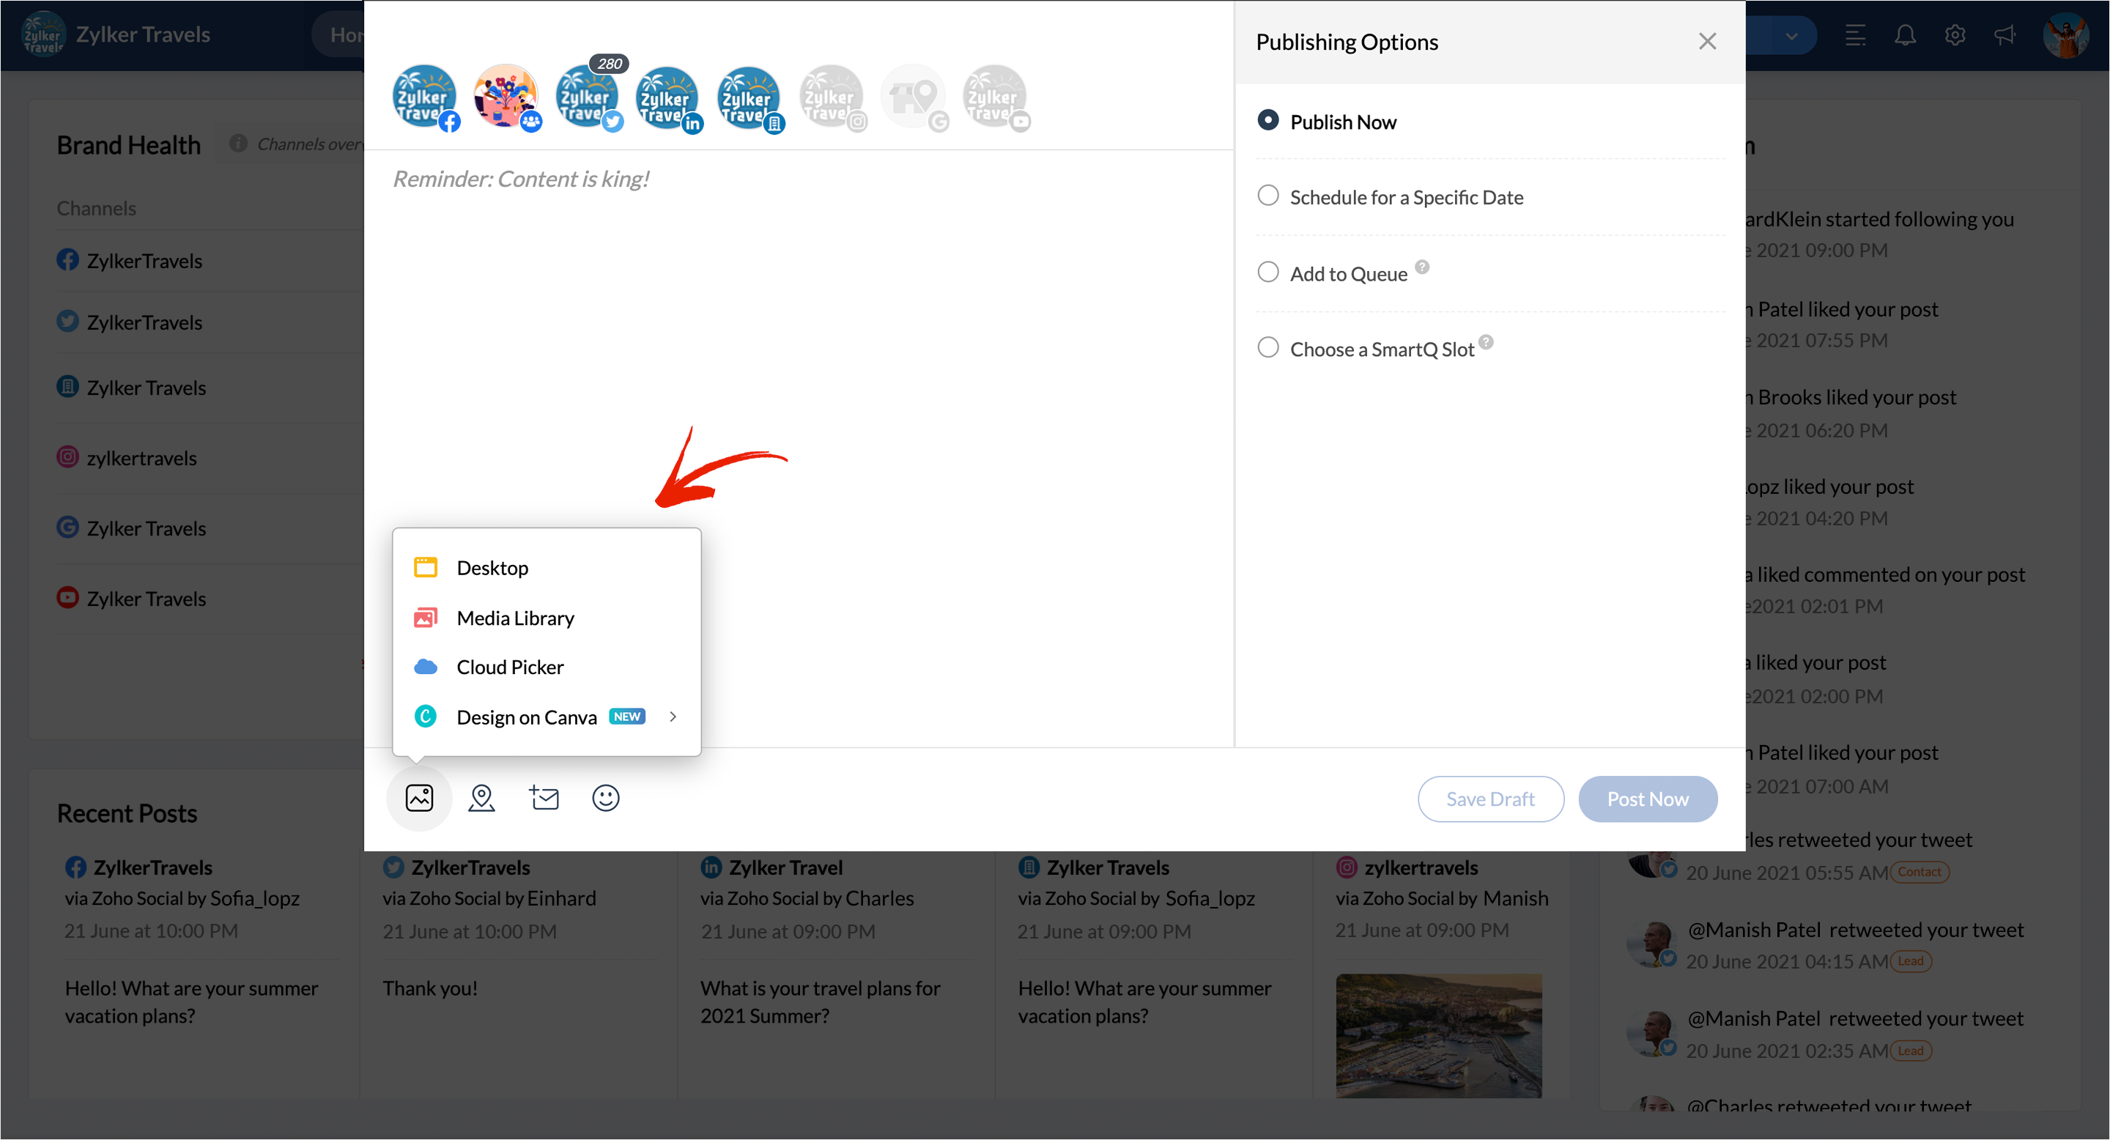2110x1140 pixels.
Task: Open the emoji picker smiley icon
Action: click(605, 797)
